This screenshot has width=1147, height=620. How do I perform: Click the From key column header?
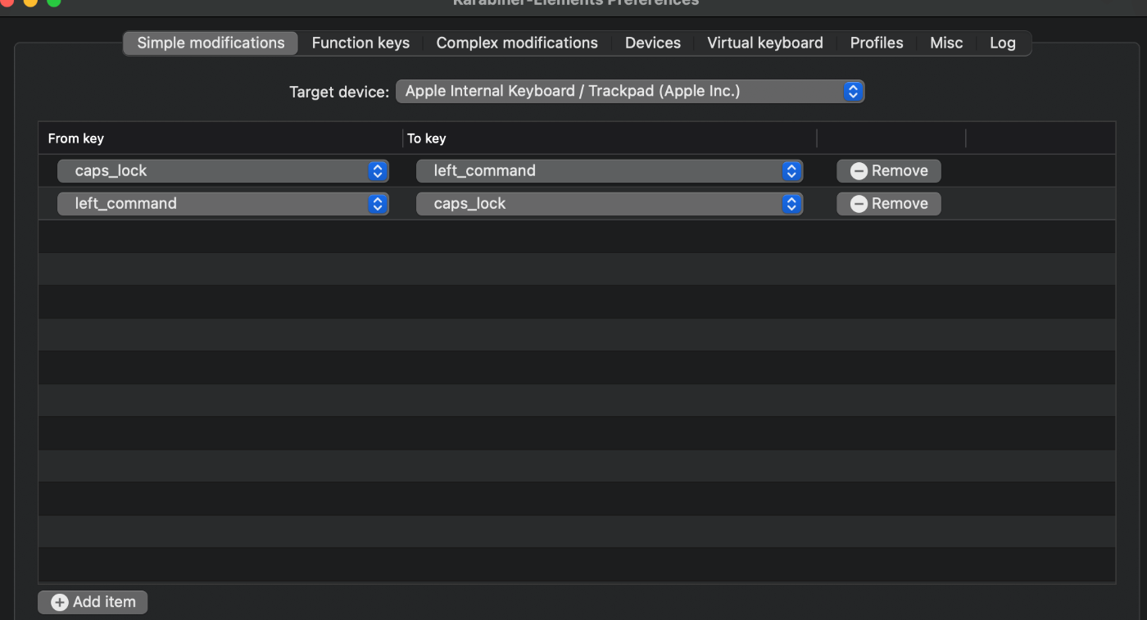(76, 138)
